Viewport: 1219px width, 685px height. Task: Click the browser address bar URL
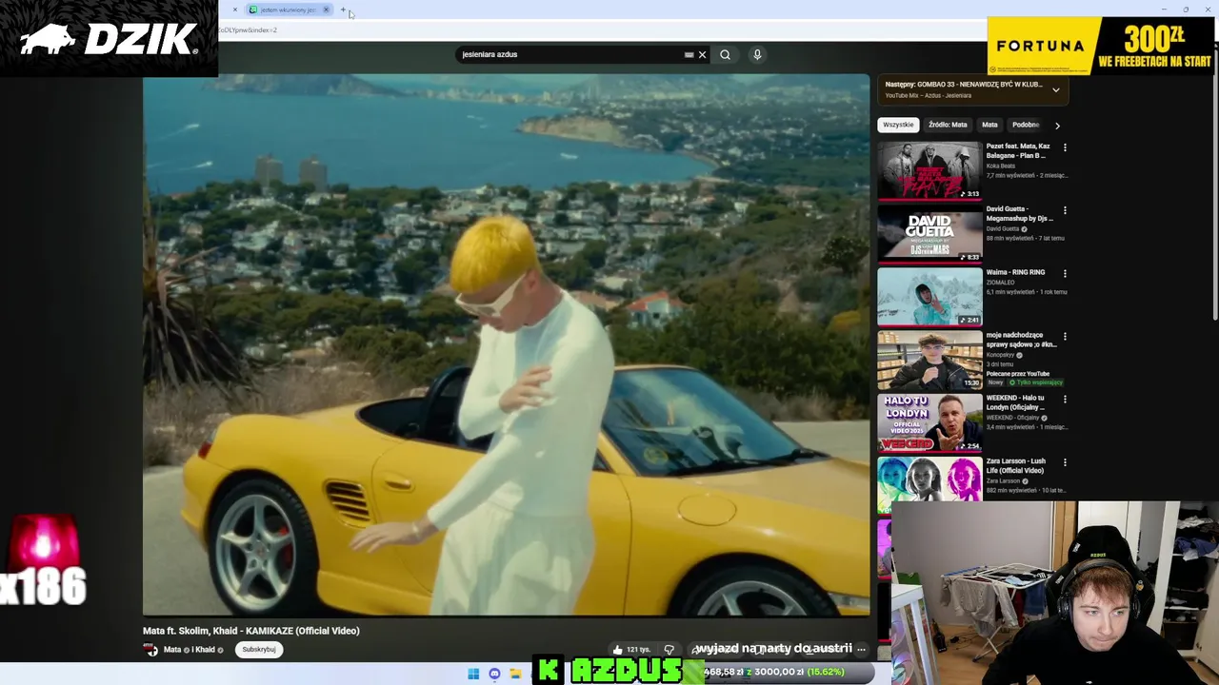(248, 29)
